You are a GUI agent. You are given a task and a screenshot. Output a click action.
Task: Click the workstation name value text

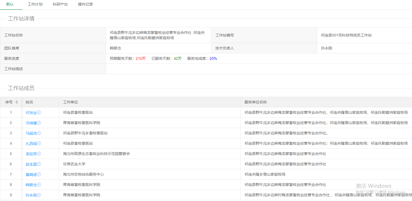pos(157,35)
